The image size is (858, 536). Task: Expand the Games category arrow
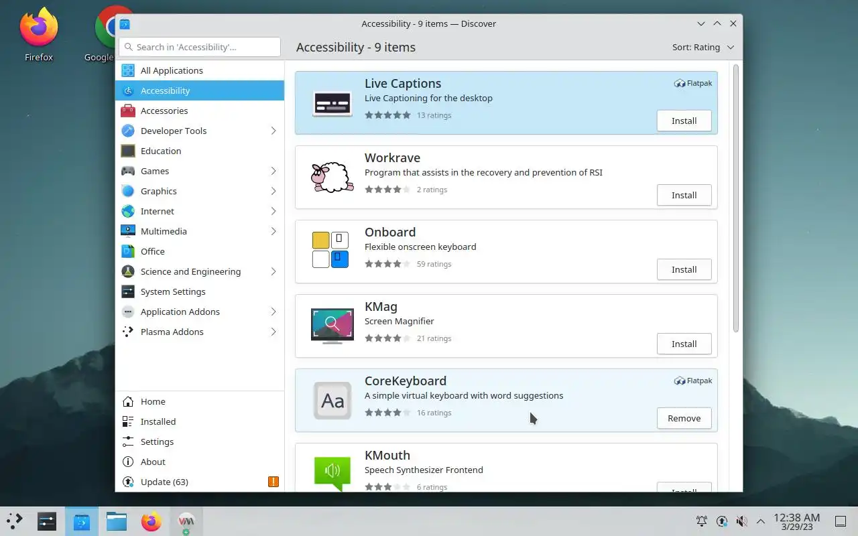click(273, 171)
